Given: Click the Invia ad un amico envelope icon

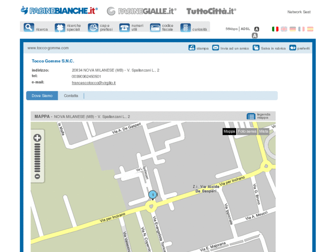Looking at the screenshot, I should pos(215,48).
